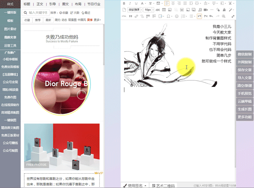Screen dimensions: 254x188
Task: Open the 标题 style tab
Action: [x=27, y=4]
